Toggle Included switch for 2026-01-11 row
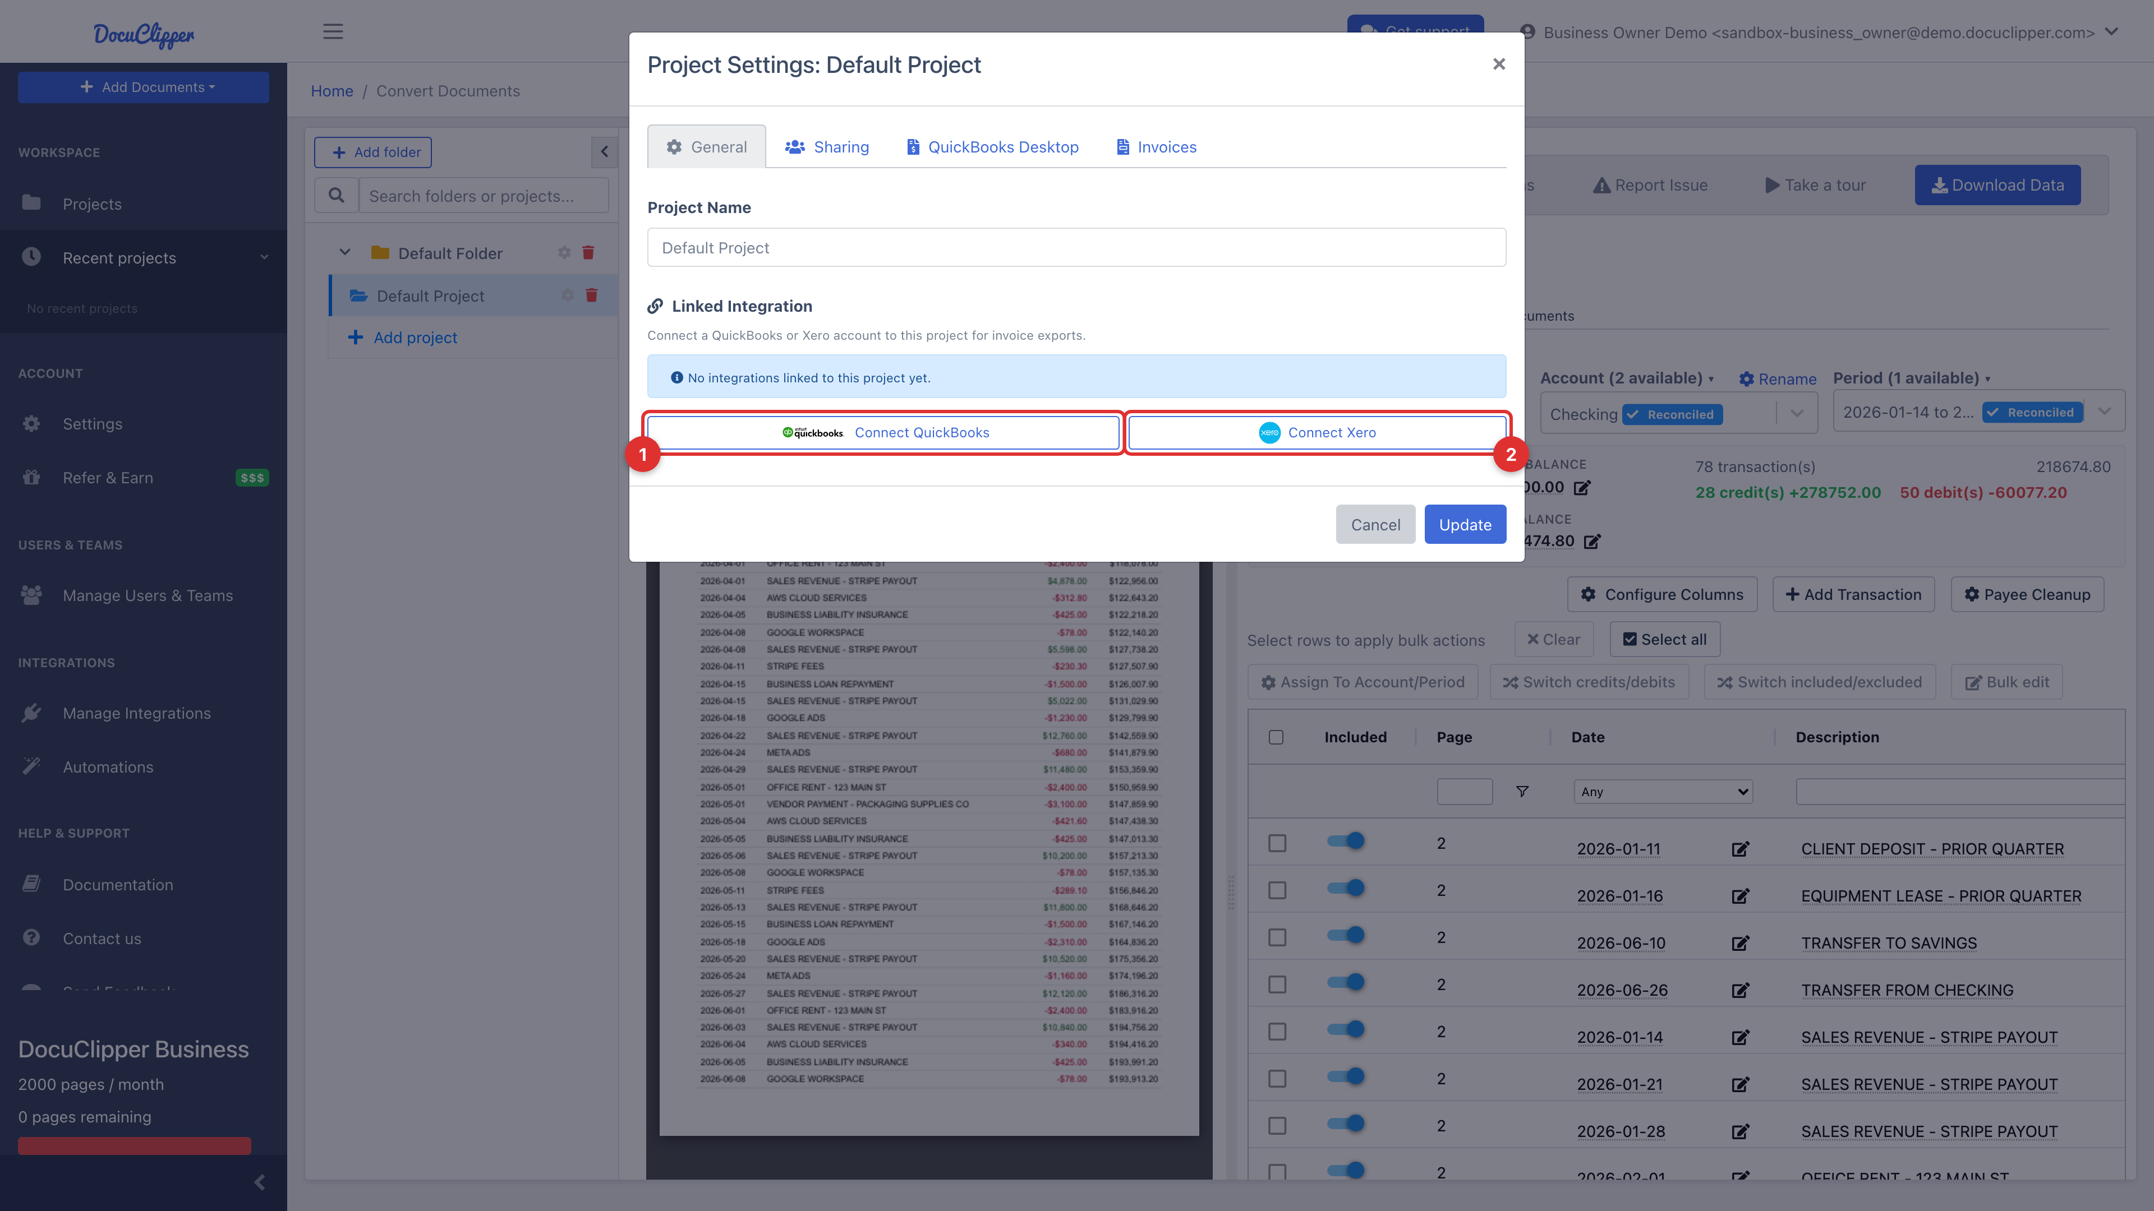This screenshot has height=1211, width=2154. point(1346,841)
